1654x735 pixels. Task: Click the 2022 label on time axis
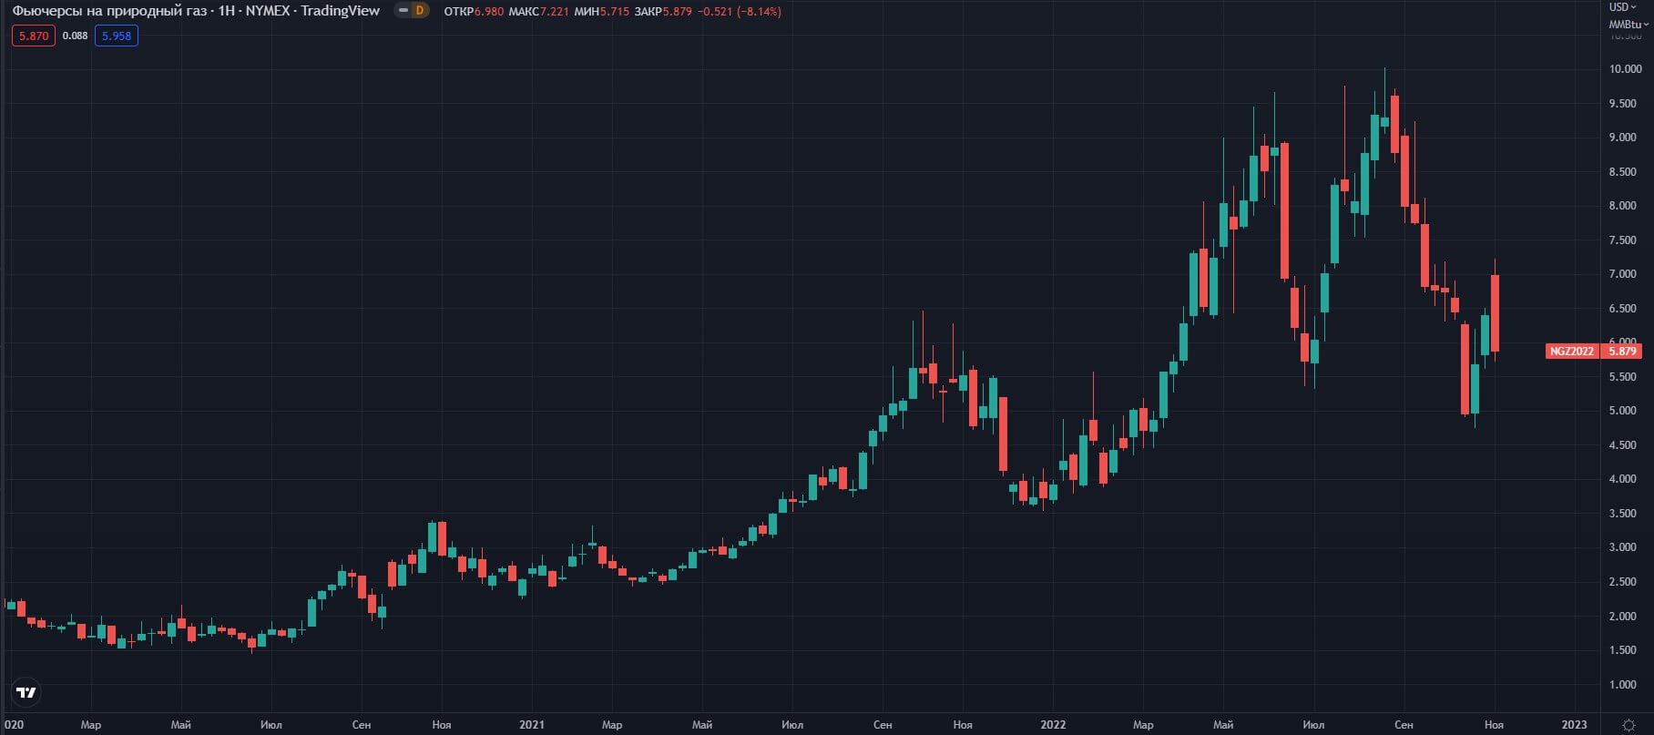click(1053, 725)
